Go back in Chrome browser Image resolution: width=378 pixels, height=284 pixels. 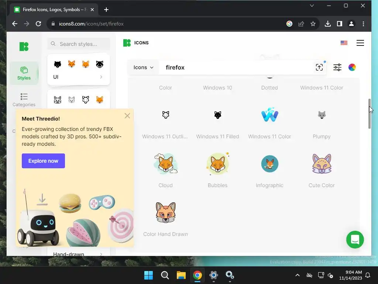(15, 24)
